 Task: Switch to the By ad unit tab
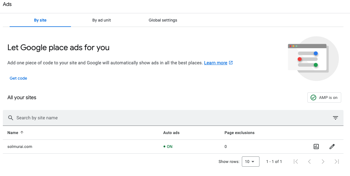click(x=102, y=20)
